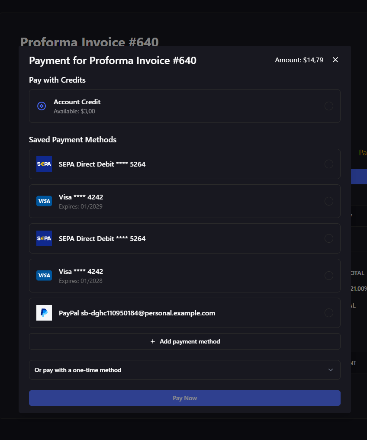Select the PayPal account radio button
367x440 pixels.
tap(329, 313)
